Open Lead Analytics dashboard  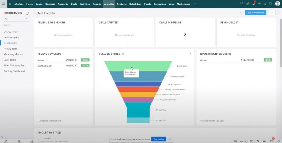point(11,38)
